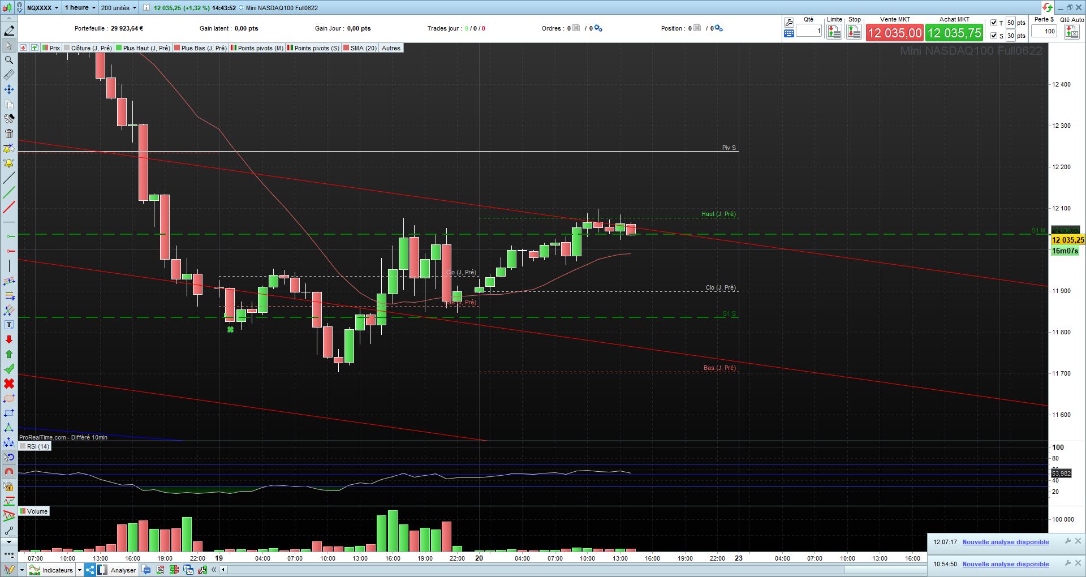The height and width of the screenshot is (577, 1086).
Task: Click the red-green refresh arrows icon
Action: coord(1048,7)
